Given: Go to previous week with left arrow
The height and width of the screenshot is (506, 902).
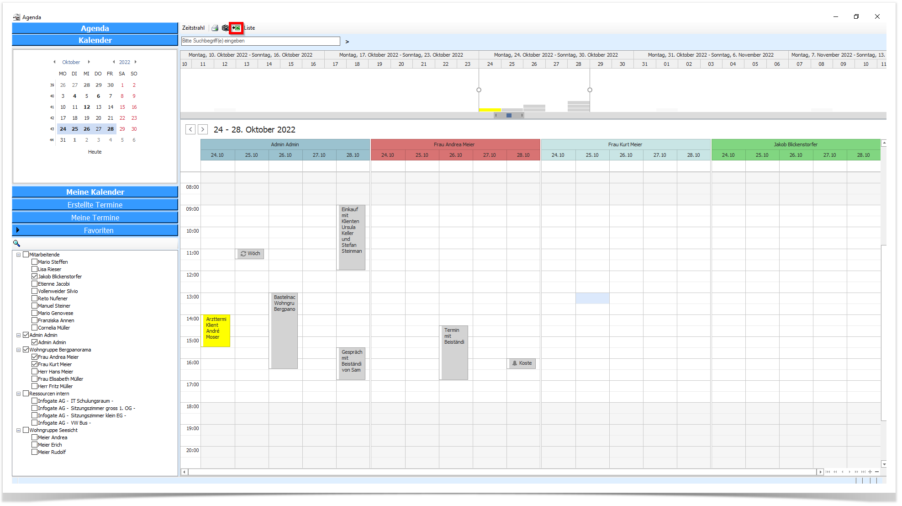Looking at the screenshot, I should (x=190, y=129).
